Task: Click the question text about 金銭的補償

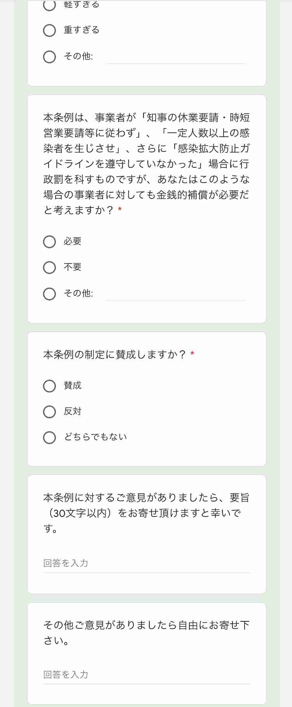Action: 146,164
